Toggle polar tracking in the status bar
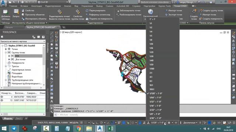This screenshot has height=132, width=236. point(101,123)
